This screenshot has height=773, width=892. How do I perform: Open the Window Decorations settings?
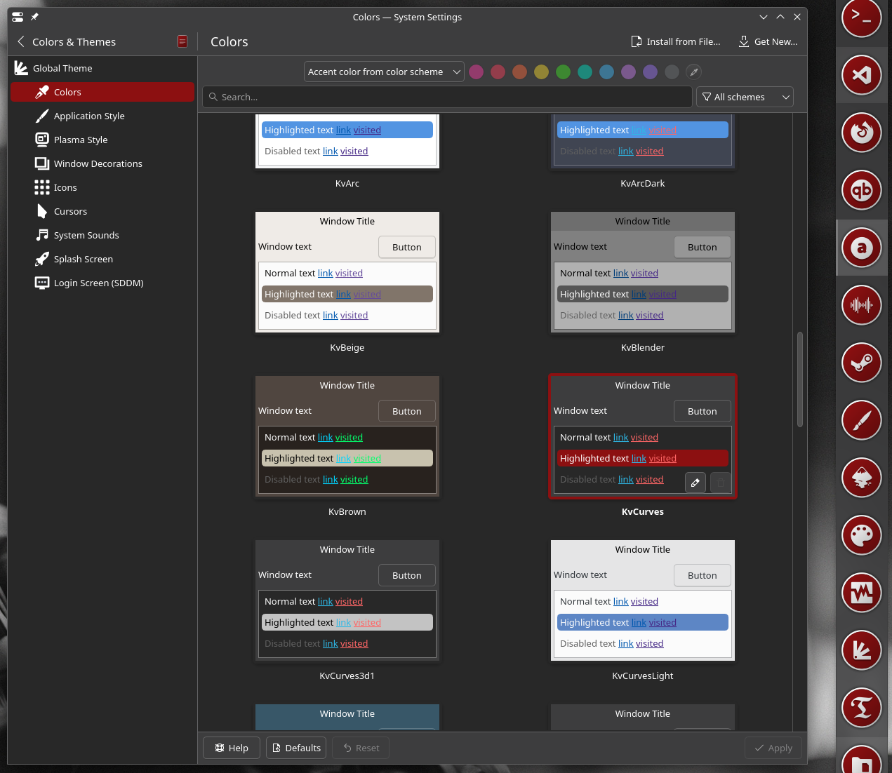click(x=96, y=163)
